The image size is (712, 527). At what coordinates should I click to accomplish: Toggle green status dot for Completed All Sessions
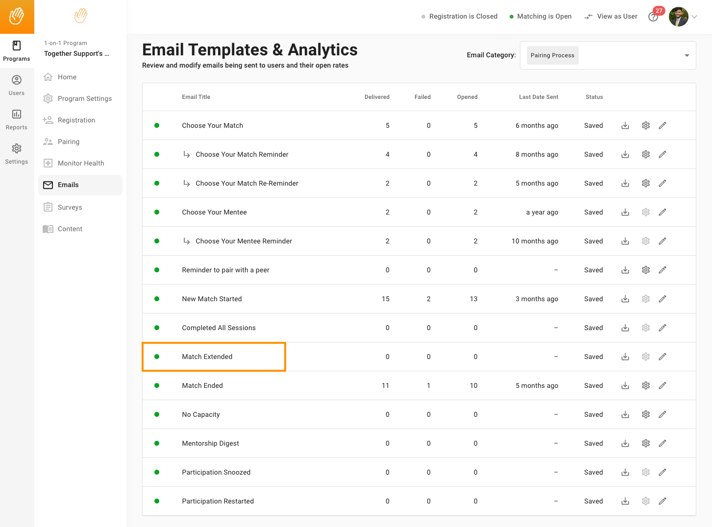pos(157,328)
